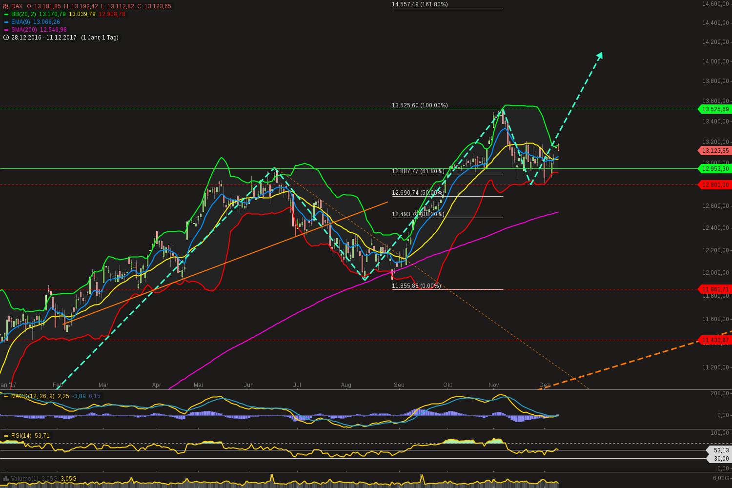Image resolution: width=732 pixels, height=488 pixels.
Task: Select the magenta SMA(200) legend swatch
Action: pyautogui.click(x=6, y=30)
